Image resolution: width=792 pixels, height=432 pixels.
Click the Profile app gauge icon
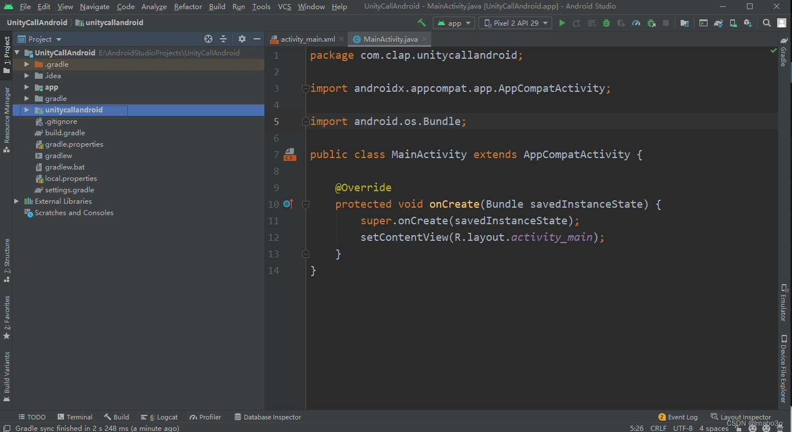point(636,23)
